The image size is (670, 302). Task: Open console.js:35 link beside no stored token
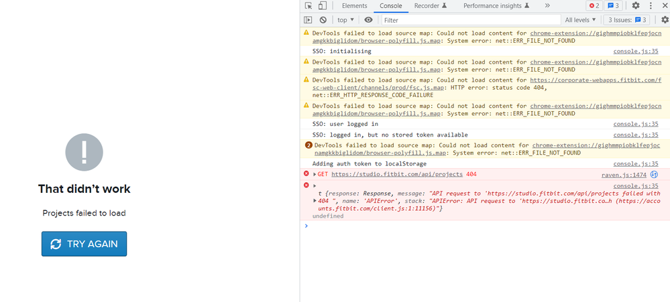[636, 135]
